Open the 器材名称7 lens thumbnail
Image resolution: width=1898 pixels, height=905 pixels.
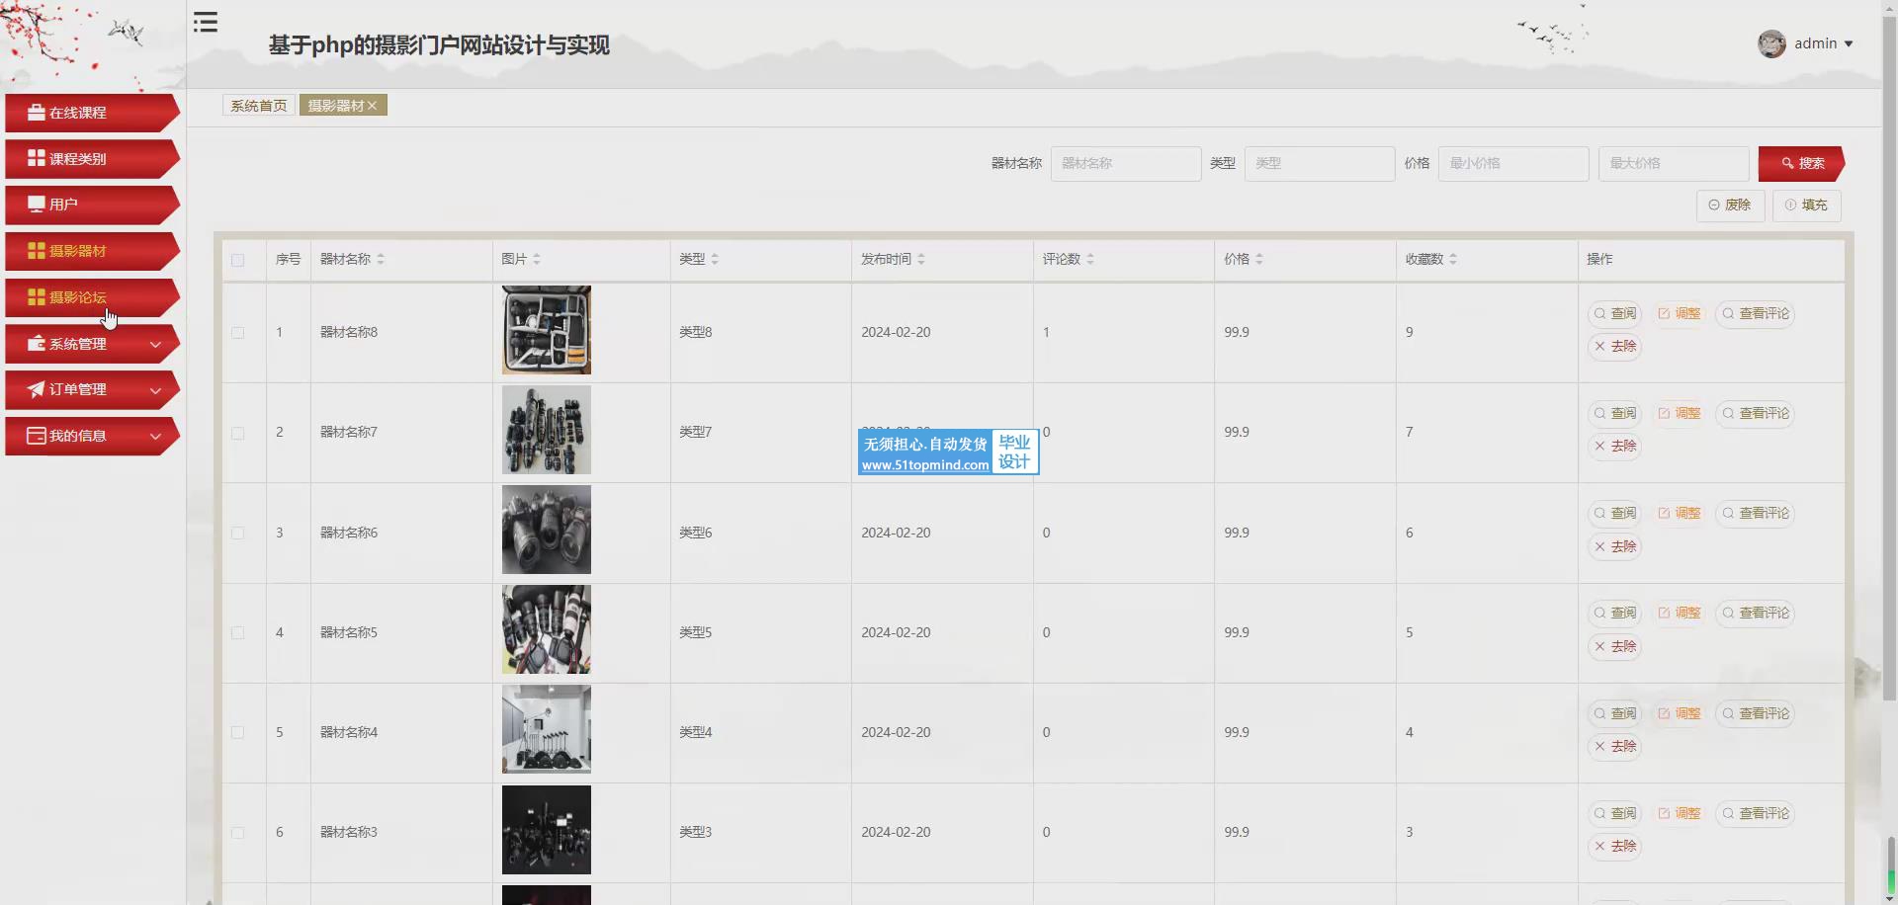pyautogui.click(x=547, y=430)
